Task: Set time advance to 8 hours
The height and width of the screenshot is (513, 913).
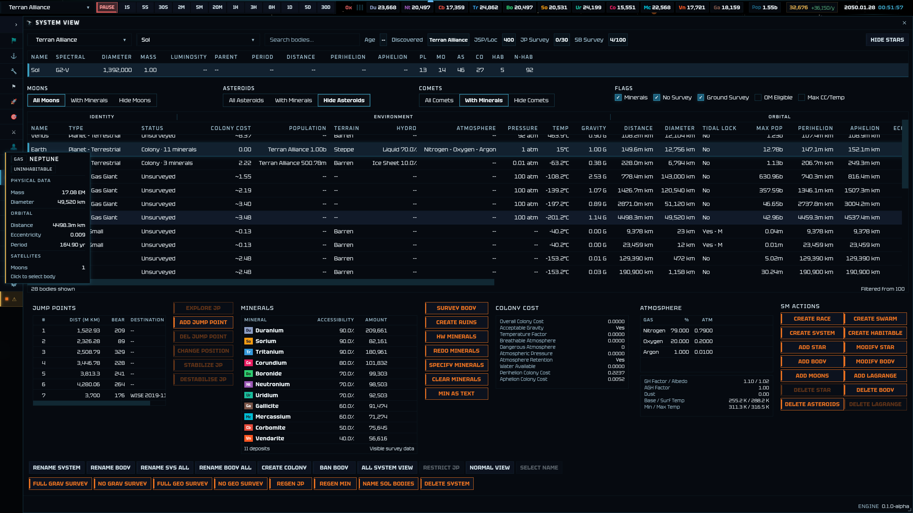Action: pyautogui.click(x=272, y=7)
